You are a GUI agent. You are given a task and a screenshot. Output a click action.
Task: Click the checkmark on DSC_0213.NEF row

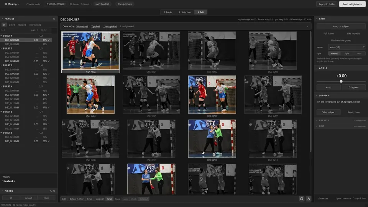49,107
